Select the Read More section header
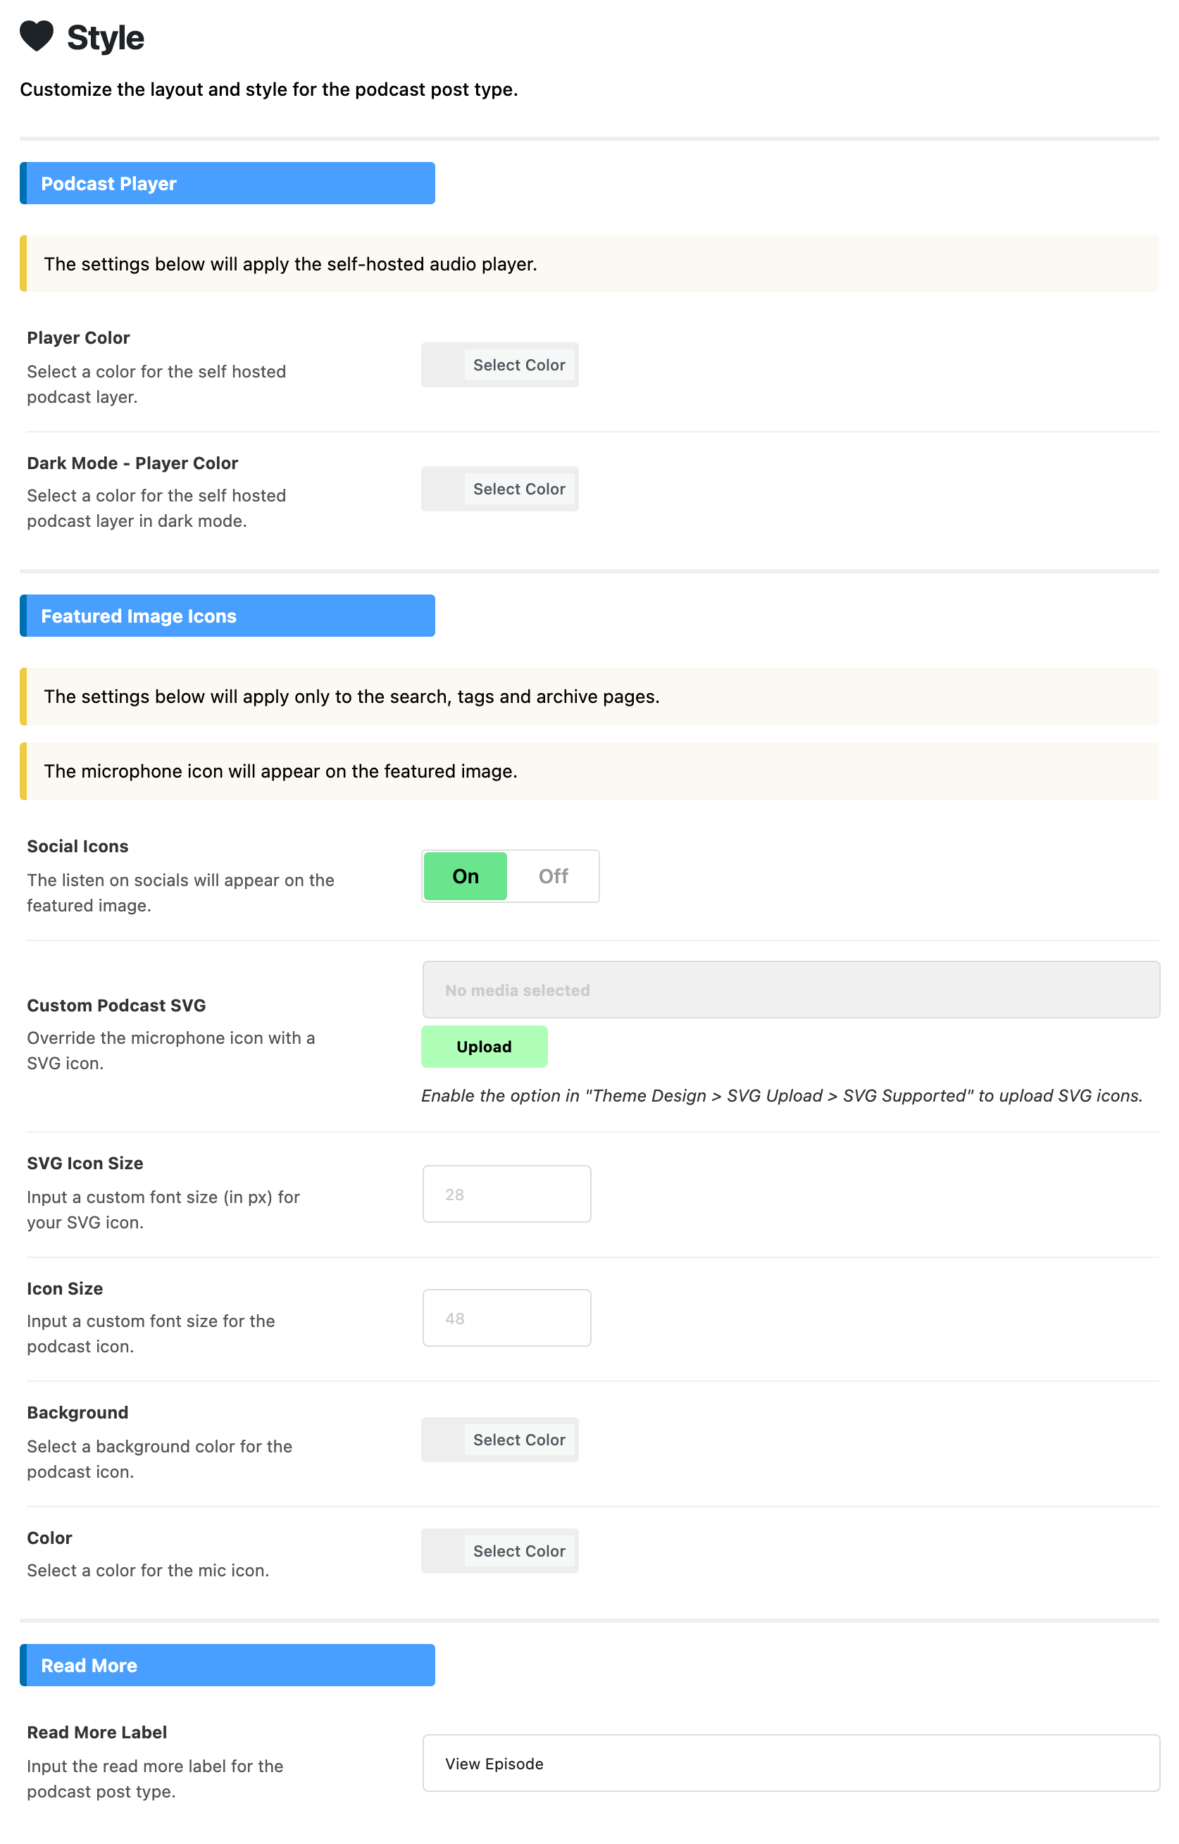1179x1844 pixels. click(227, 1665)
